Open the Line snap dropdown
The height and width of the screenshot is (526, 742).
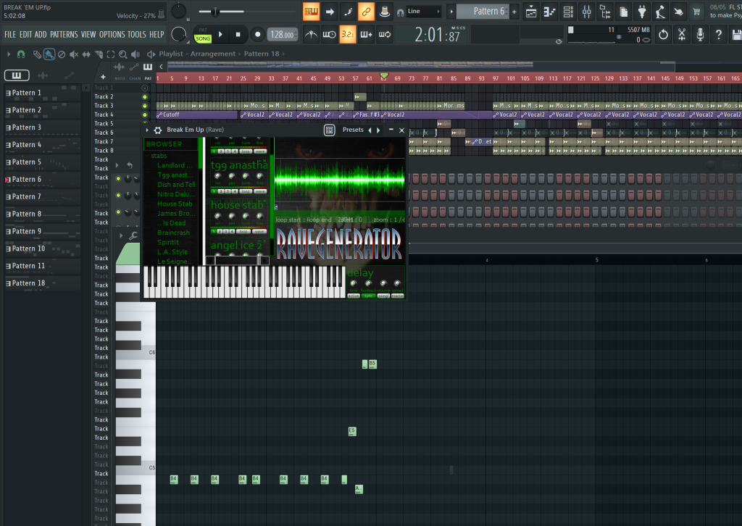click(x=423, y=12)
